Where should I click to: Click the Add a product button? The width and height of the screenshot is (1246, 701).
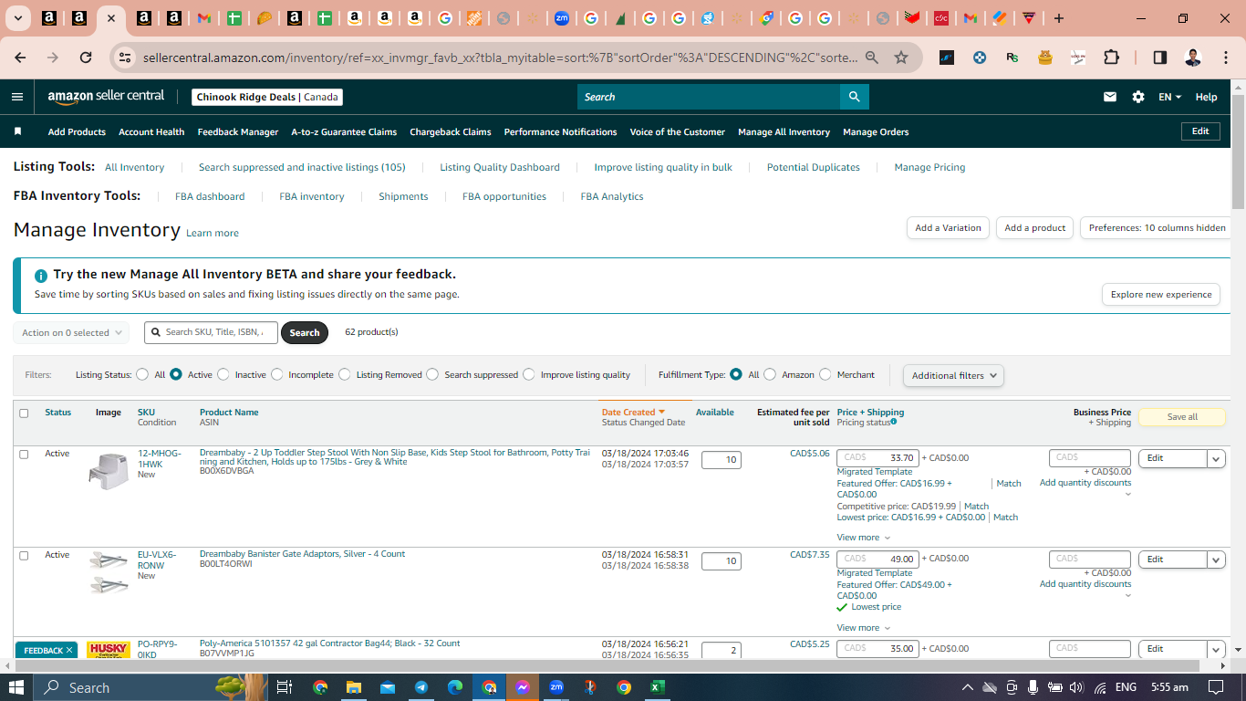[x=1035, y=228]
